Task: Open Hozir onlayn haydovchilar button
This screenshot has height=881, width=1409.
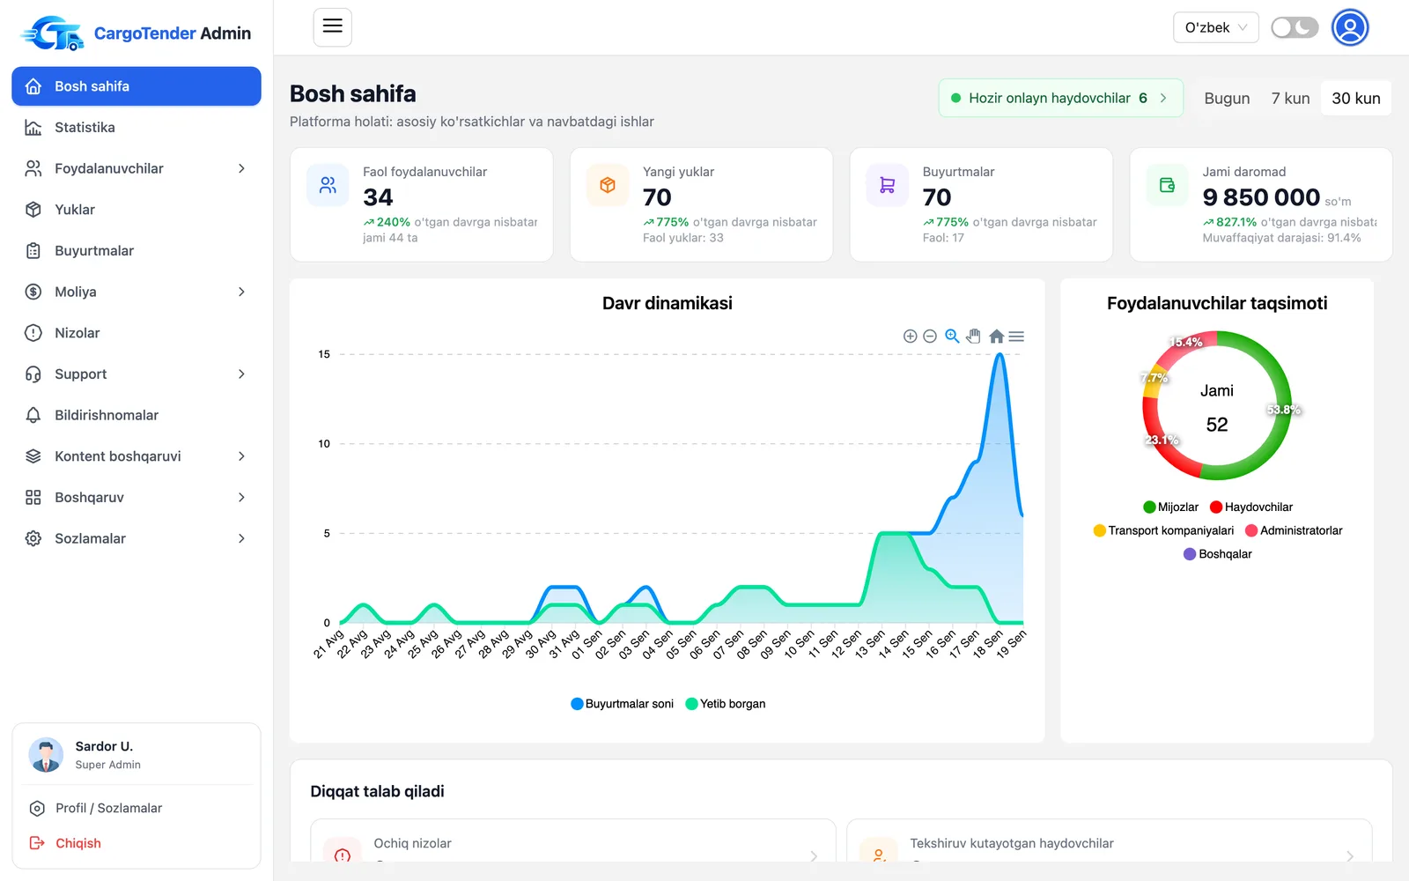Action: 1060,99
